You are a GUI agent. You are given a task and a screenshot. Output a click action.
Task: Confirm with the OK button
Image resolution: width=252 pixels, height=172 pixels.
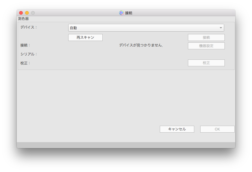coord(217,129)
